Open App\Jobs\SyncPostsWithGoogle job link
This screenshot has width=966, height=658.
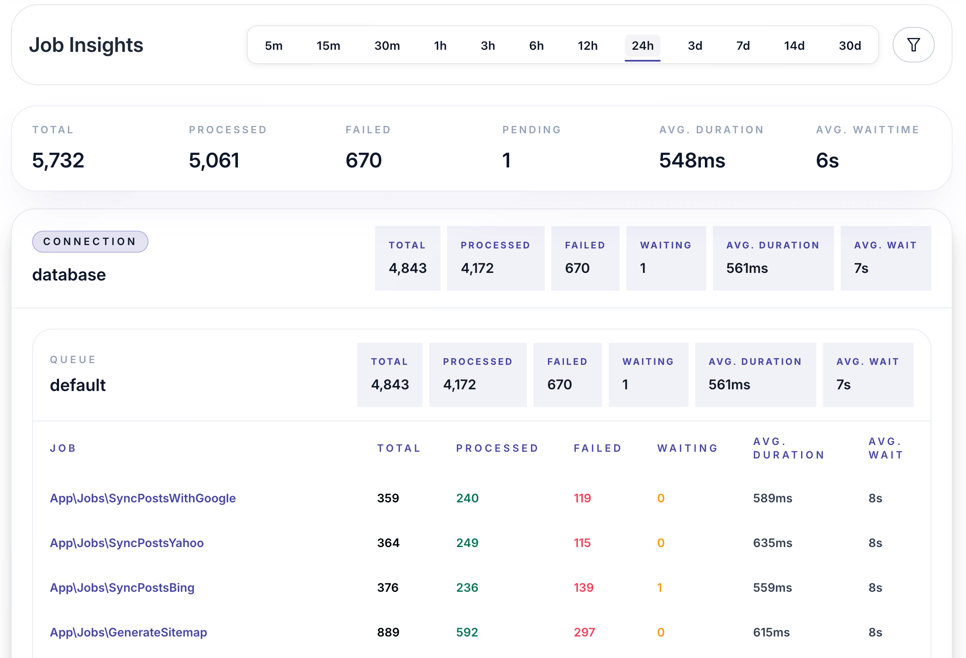pos(143,498)
